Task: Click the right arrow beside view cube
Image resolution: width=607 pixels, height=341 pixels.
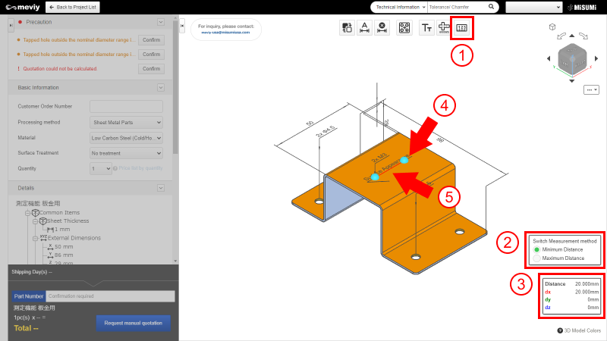Action: 596,58
